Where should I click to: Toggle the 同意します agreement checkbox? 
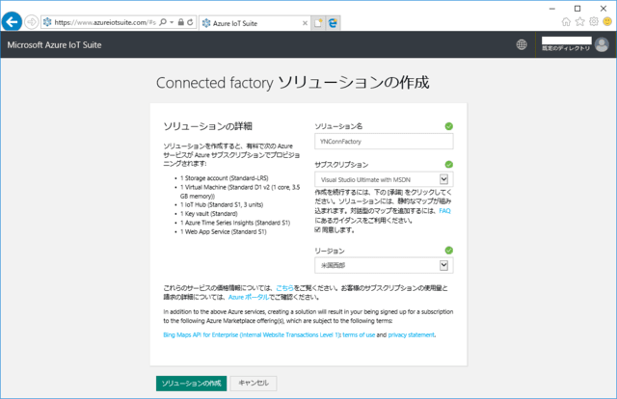tap(317, 229)
